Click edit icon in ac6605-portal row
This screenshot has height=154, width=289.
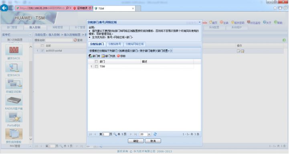pyautogui.click(x=238, y=51)
